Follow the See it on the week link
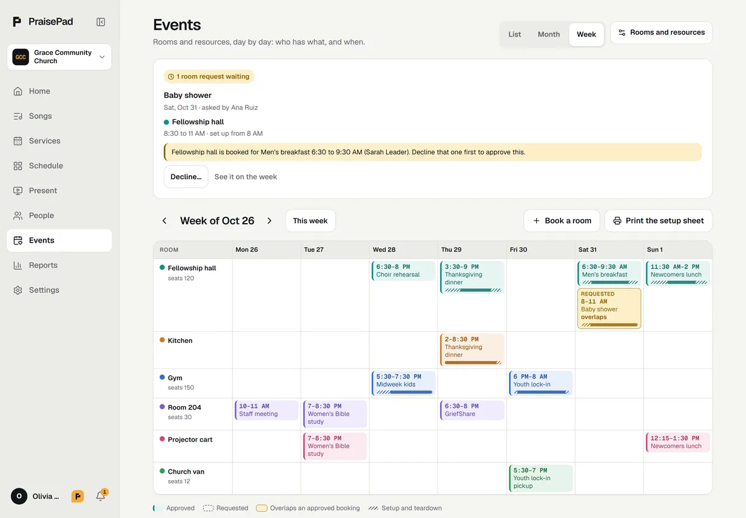 245,177
